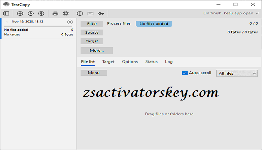Click the round icon on Nov 19 task
Screen dimensions: 262x150
pyautogui.click(x=70, y=22)
